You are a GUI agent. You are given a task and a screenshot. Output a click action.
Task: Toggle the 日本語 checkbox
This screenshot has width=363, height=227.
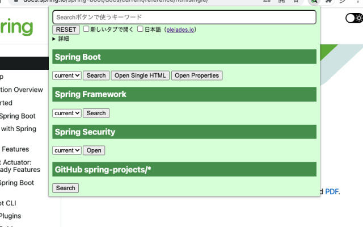coord(140,29)
